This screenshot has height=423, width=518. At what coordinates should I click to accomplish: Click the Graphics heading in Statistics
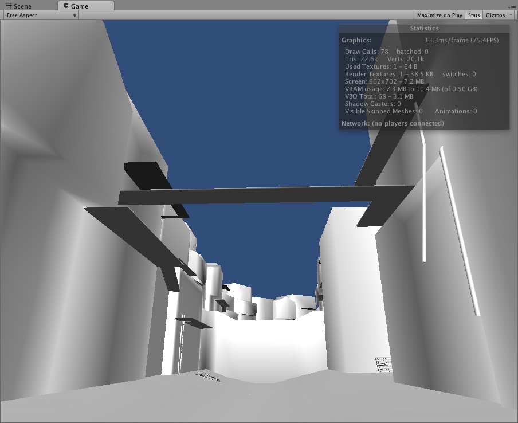[356, 41]
